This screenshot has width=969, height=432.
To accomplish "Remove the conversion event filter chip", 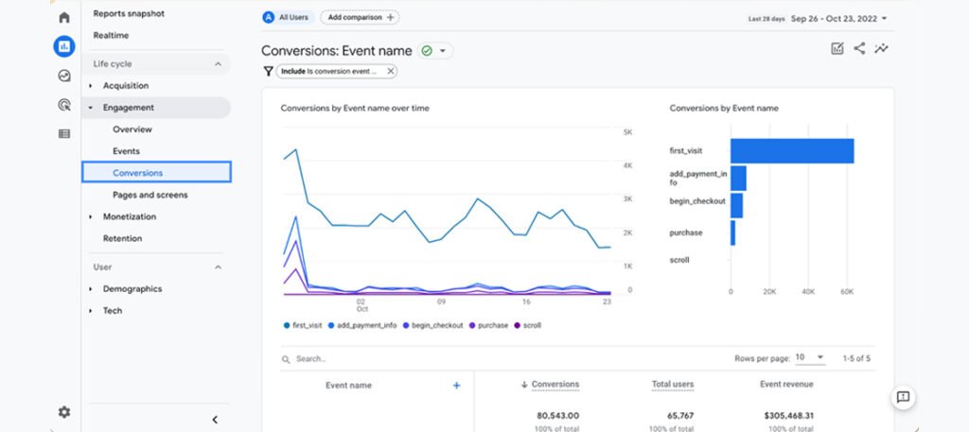I will 391,71.
